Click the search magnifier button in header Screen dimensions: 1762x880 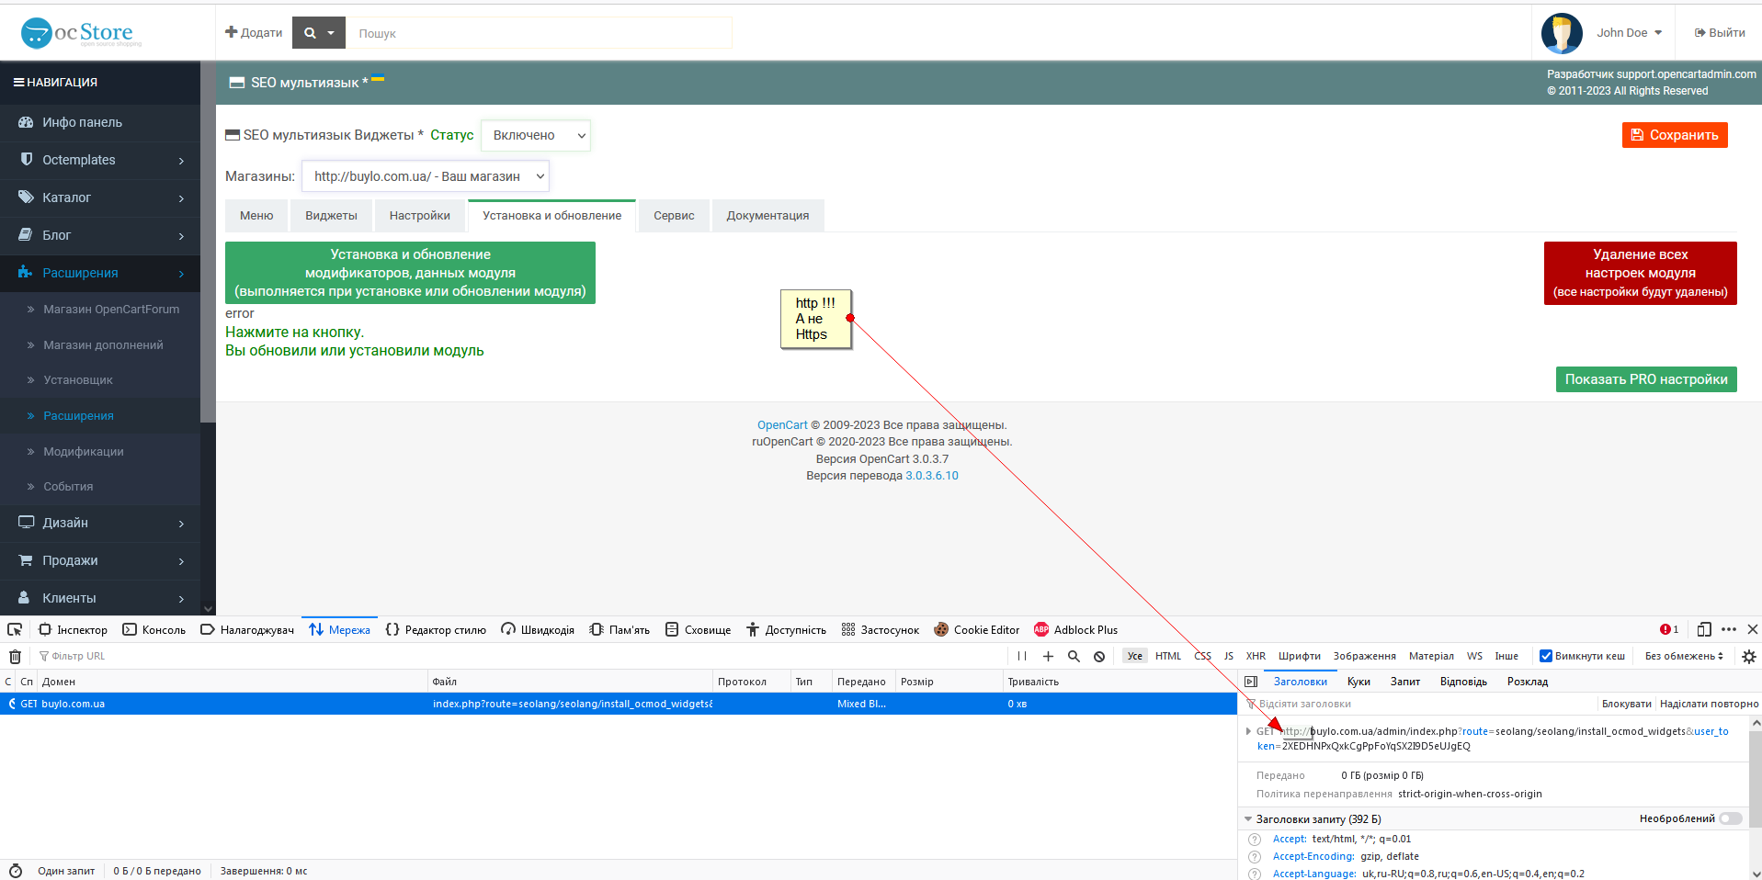tap(318, 33)
